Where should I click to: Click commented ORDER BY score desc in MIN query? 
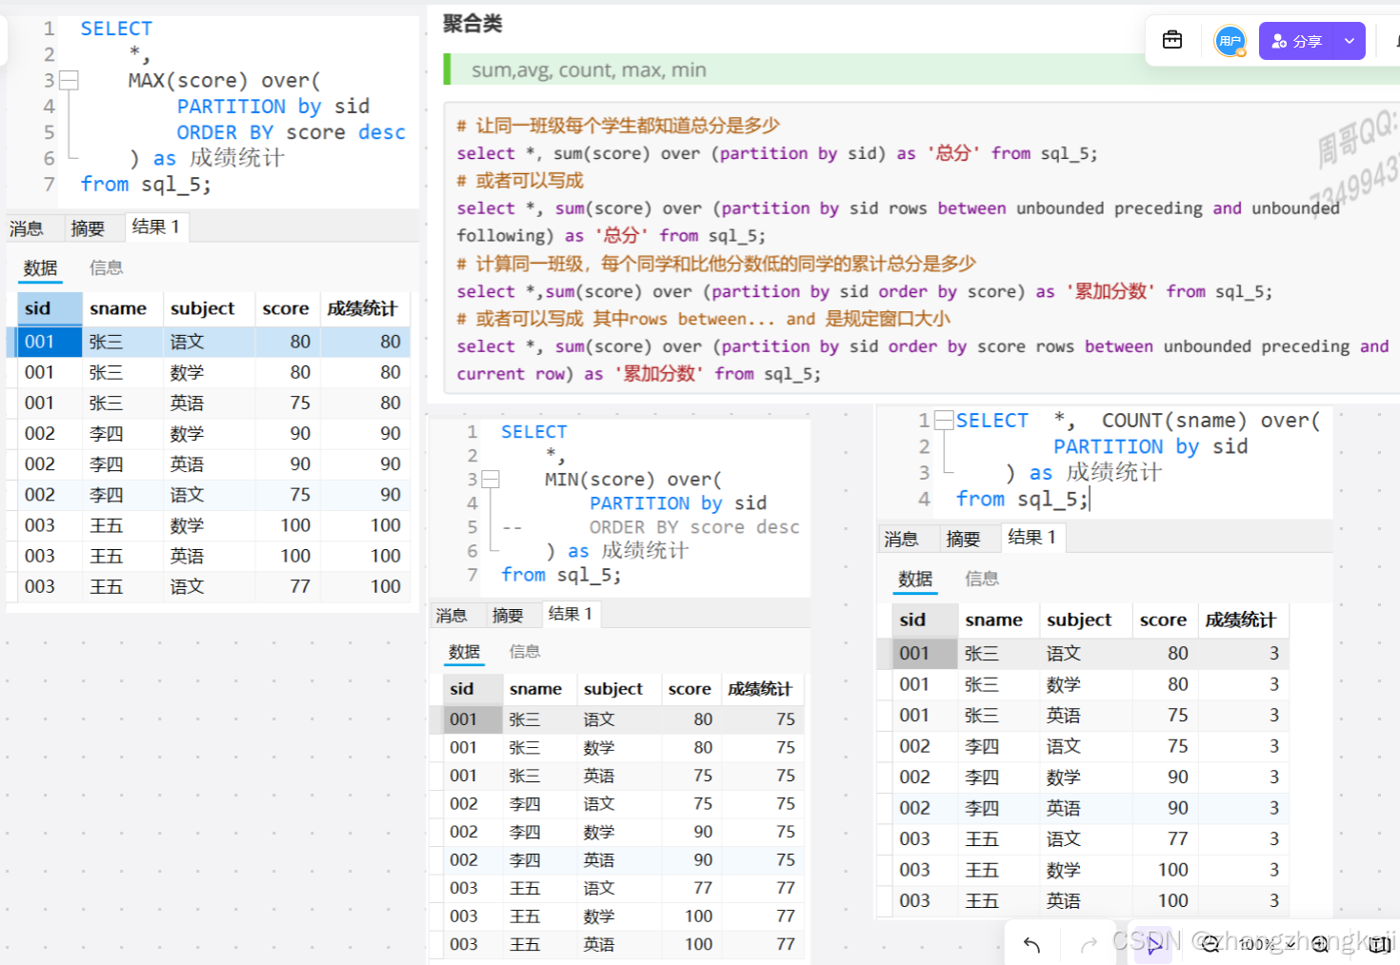[694, 527]
